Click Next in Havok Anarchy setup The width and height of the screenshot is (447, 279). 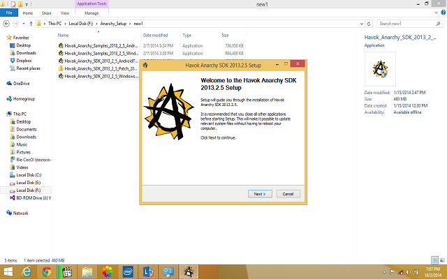[260, 194]
